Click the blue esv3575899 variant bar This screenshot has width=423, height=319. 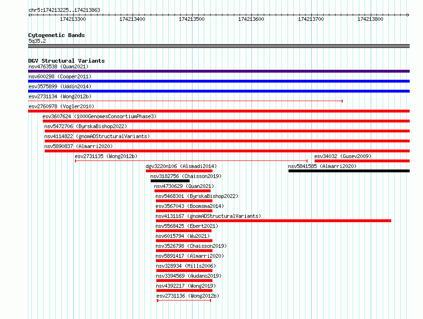pyautogui.click(x=219, y=91)
